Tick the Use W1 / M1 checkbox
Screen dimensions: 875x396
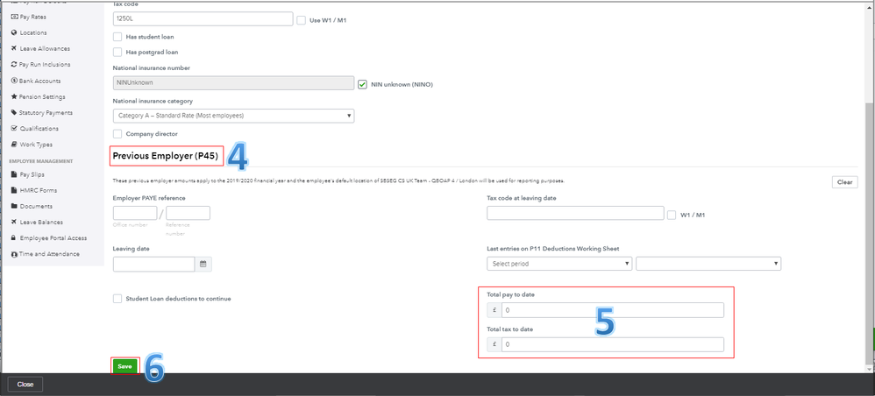(302, 21)
